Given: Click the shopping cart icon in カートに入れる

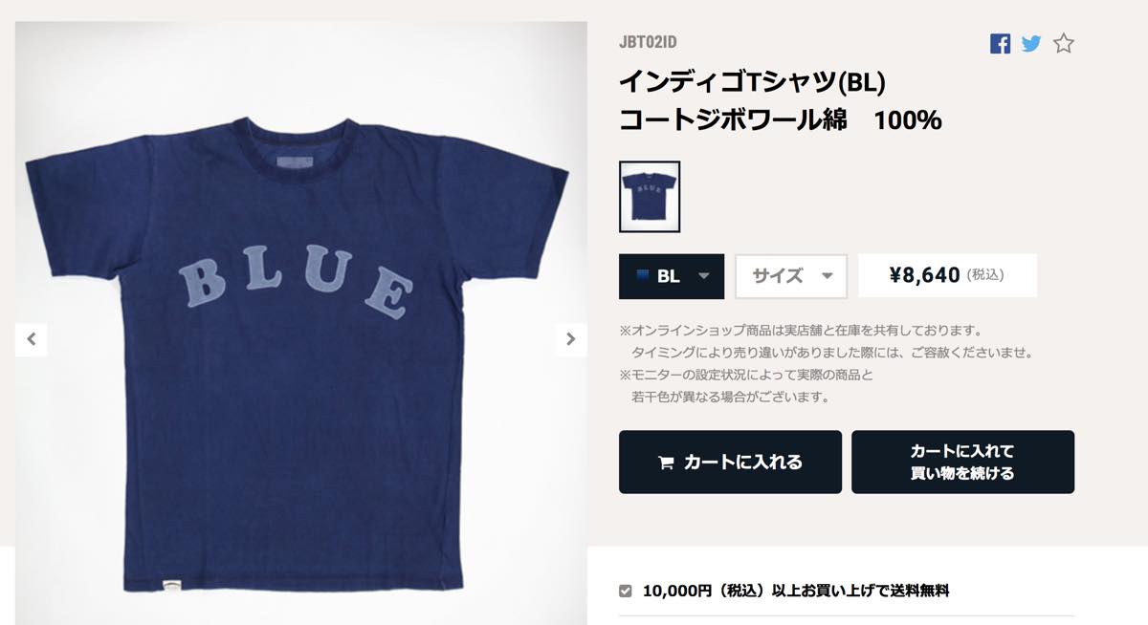Looking at the screenshot, I should coord(667,463).
